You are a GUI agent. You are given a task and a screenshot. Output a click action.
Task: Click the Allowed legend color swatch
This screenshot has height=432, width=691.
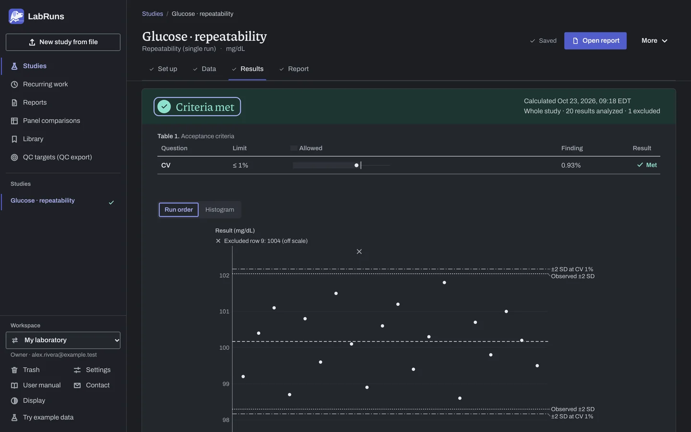pos(294,148)
